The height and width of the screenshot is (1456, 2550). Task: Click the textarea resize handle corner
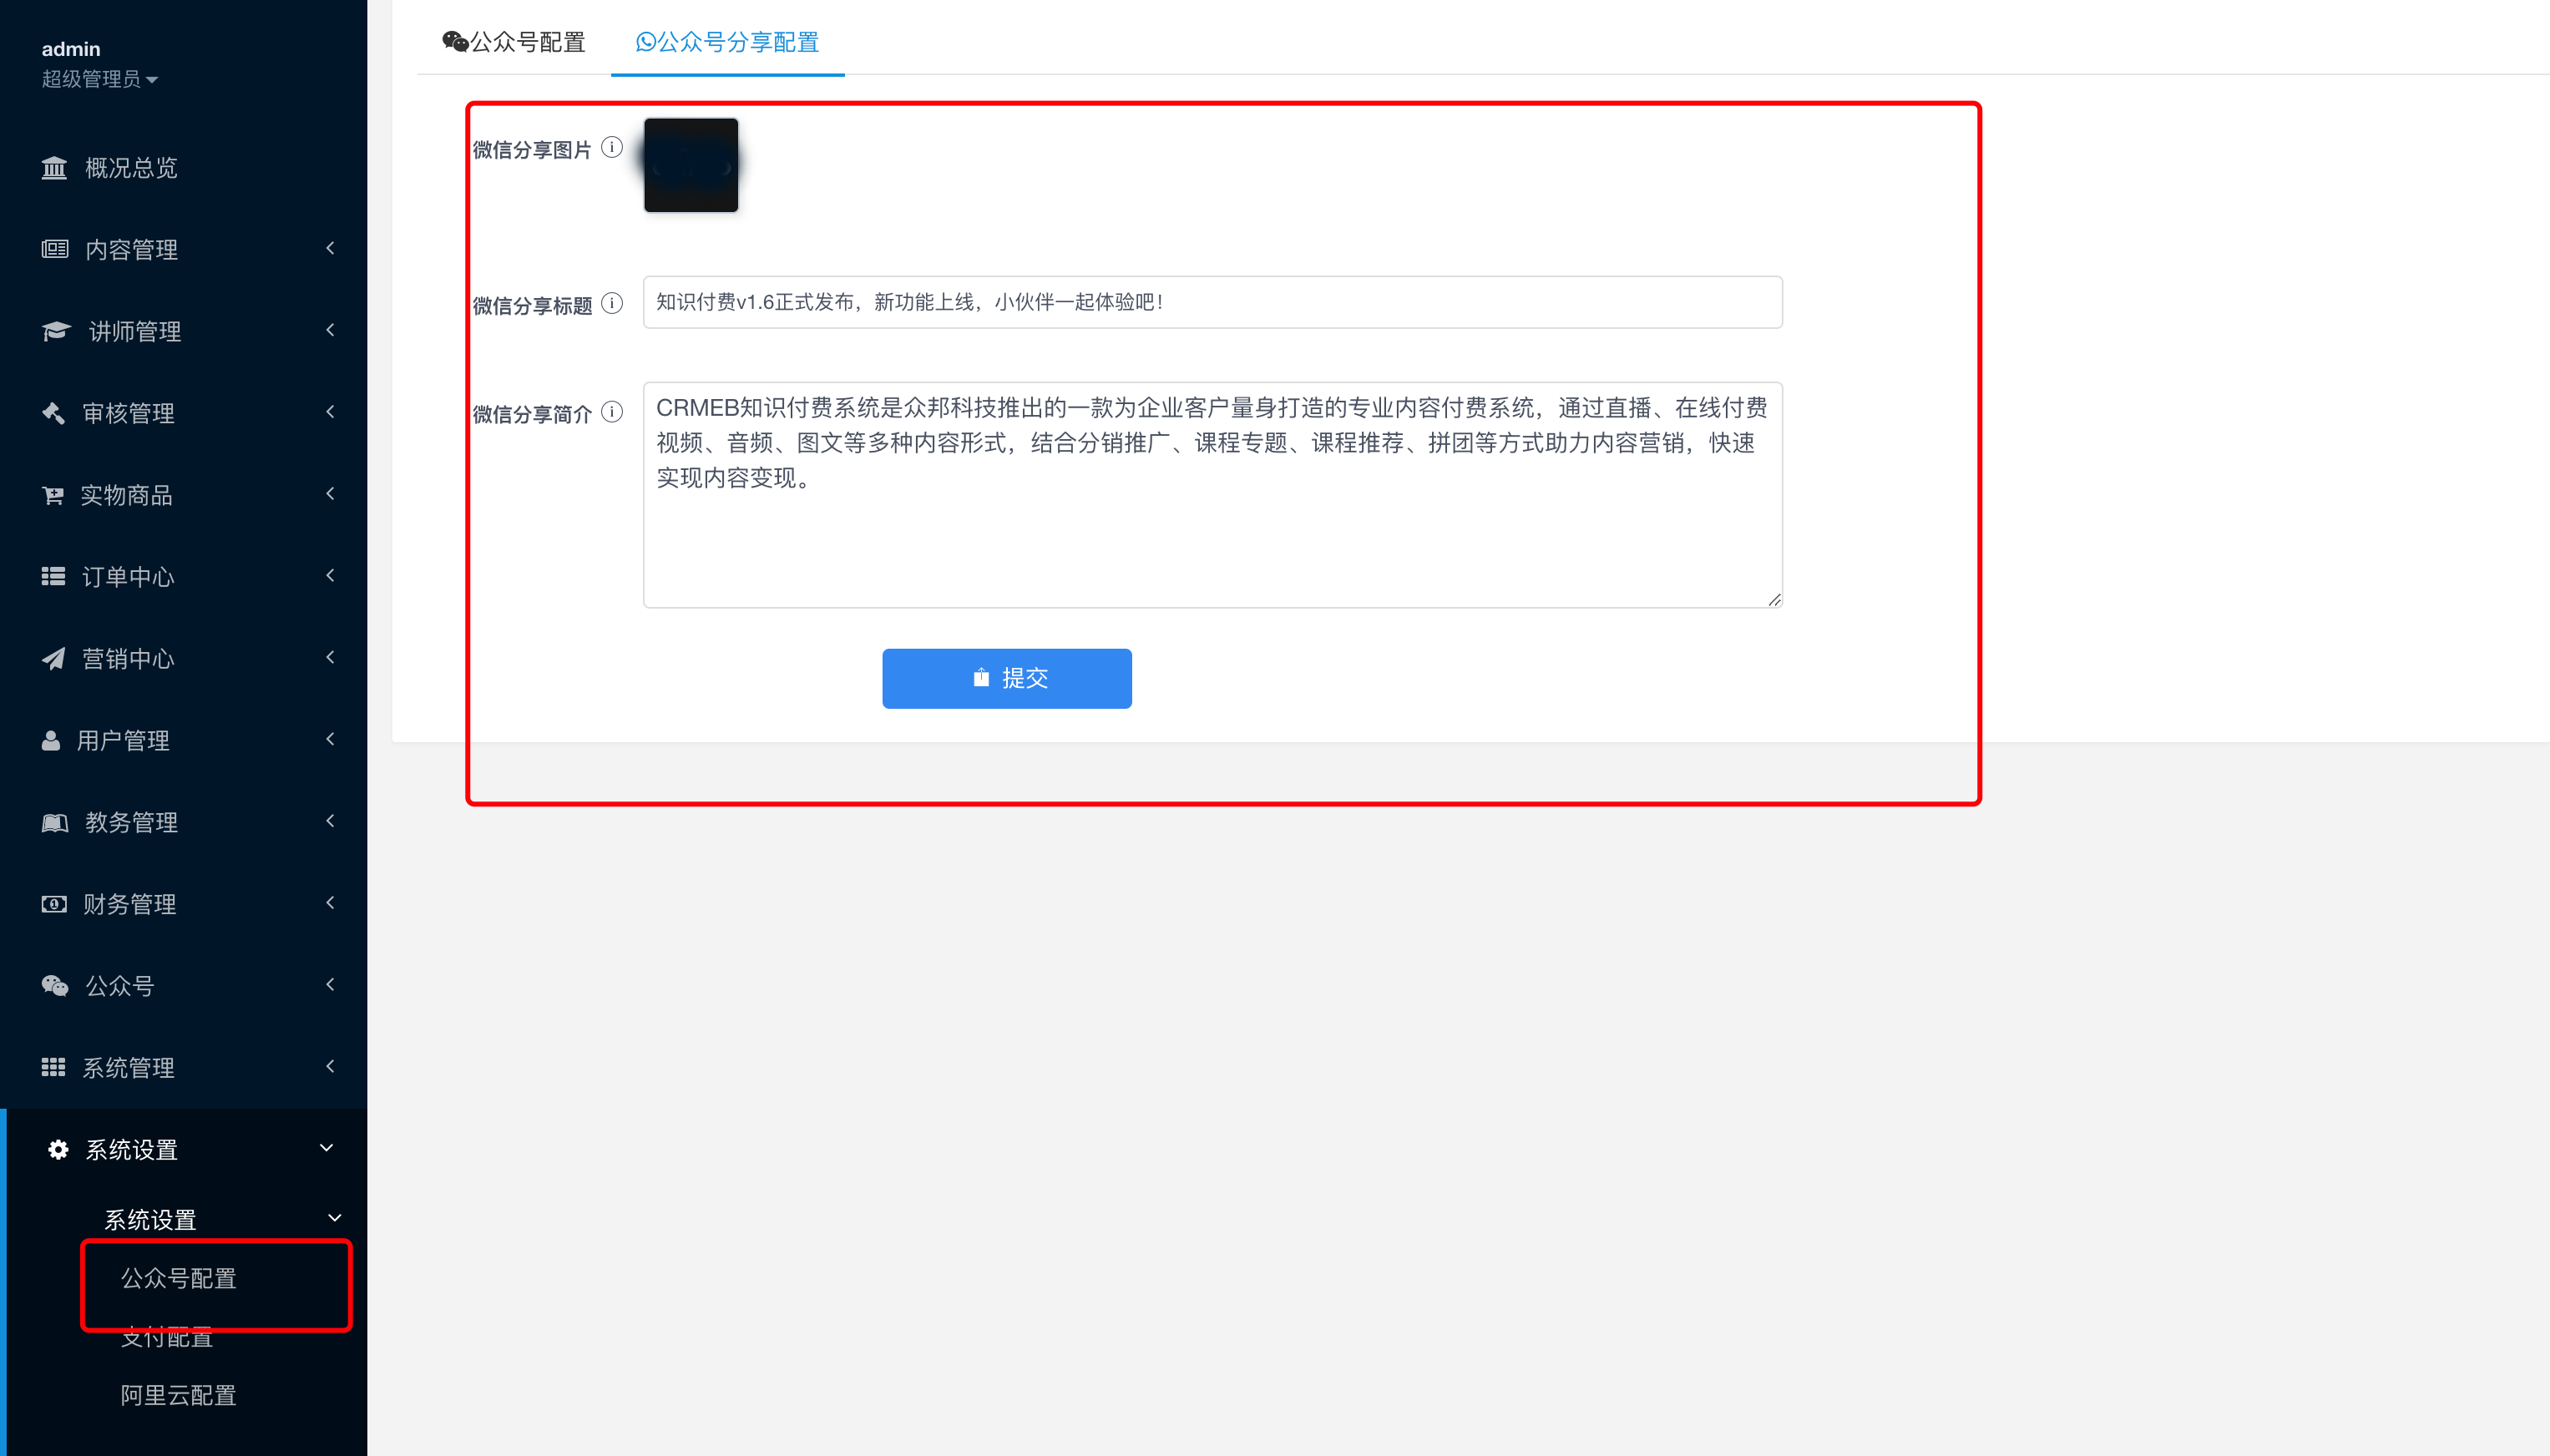coord(1774,600)
